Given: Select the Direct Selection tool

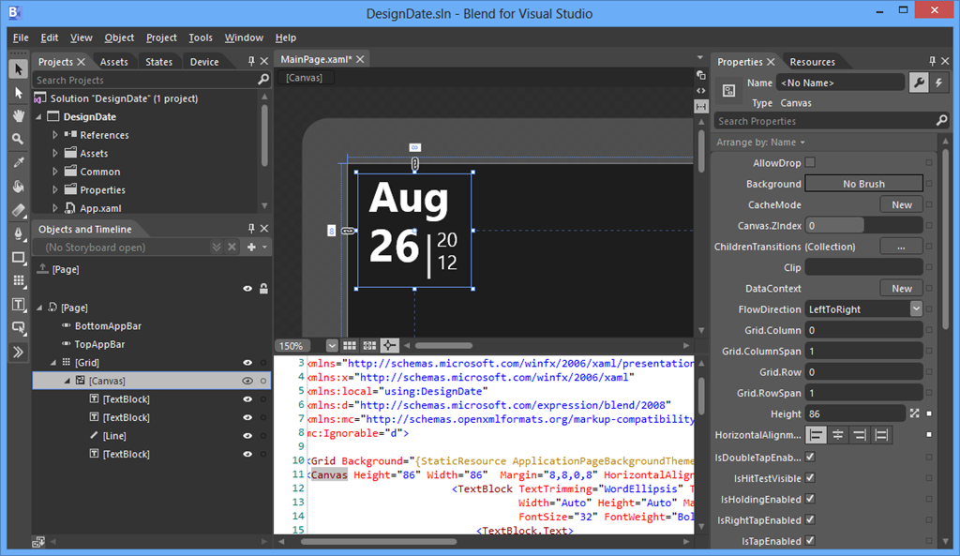Looking at the screenshot, I should [x=19, y=93].
